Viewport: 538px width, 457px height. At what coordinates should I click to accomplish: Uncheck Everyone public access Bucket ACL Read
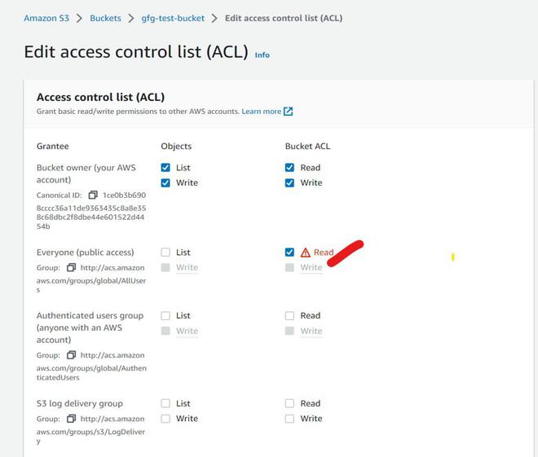click(289, 253)
